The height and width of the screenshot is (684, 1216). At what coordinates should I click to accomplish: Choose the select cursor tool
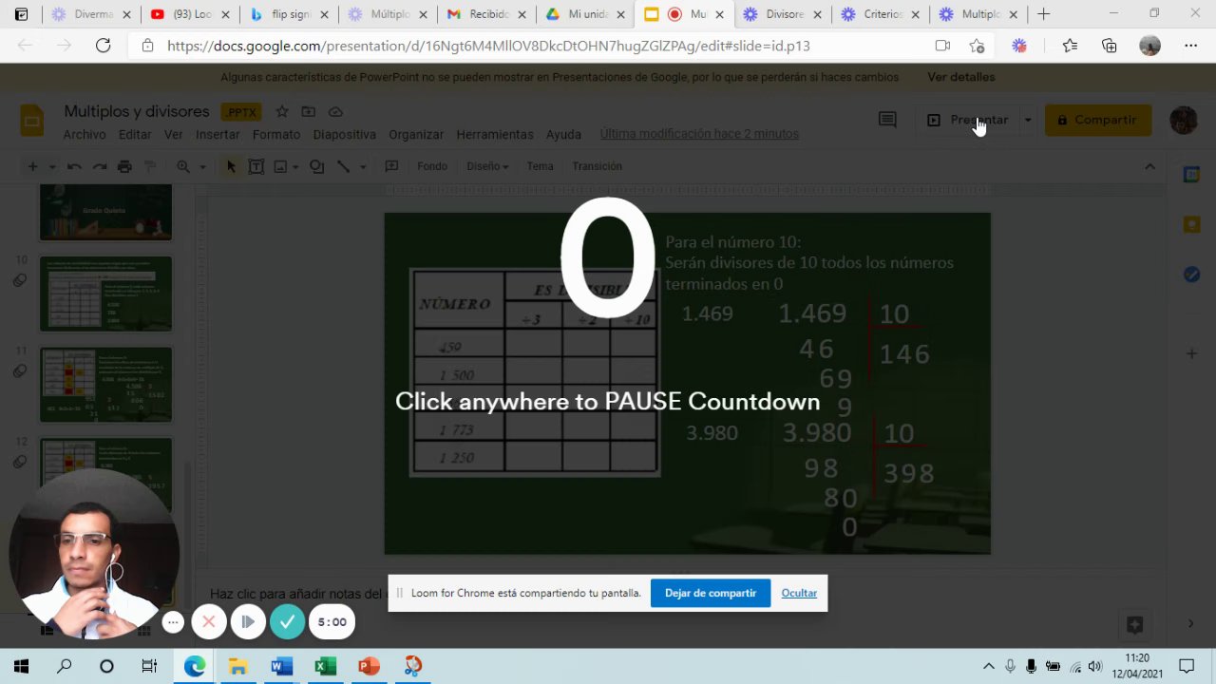(230, 166)
